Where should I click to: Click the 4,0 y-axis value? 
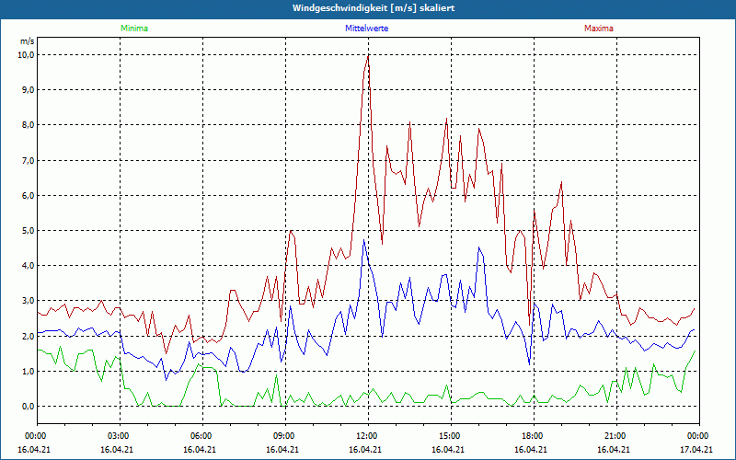click(29, 266)
